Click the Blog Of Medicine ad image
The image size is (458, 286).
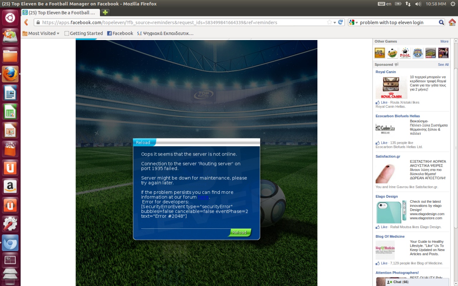click(x=385, y=250)
